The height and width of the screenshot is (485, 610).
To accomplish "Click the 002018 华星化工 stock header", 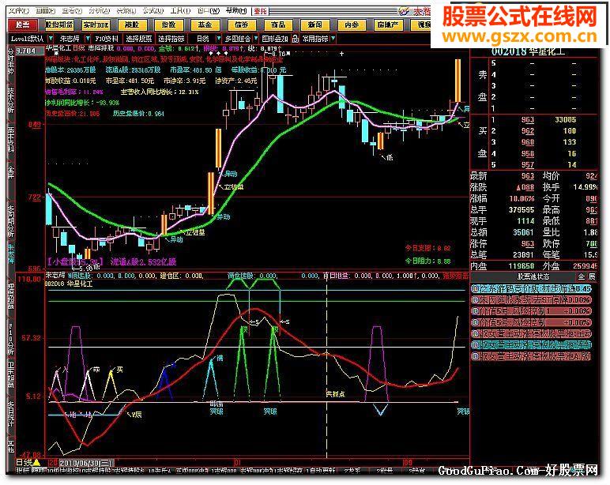I will (528, 51).
